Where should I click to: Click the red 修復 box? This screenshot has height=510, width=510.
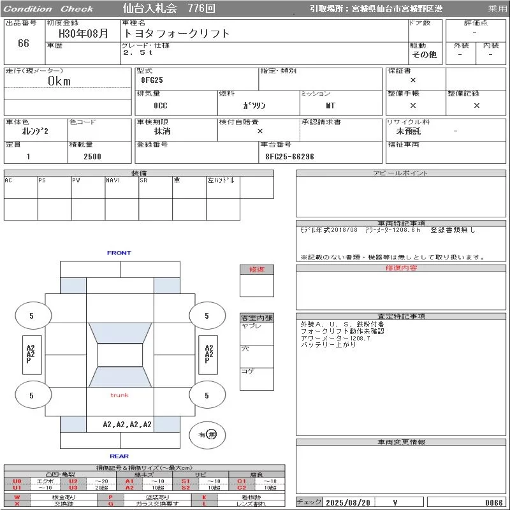click(x=256, y=270)
